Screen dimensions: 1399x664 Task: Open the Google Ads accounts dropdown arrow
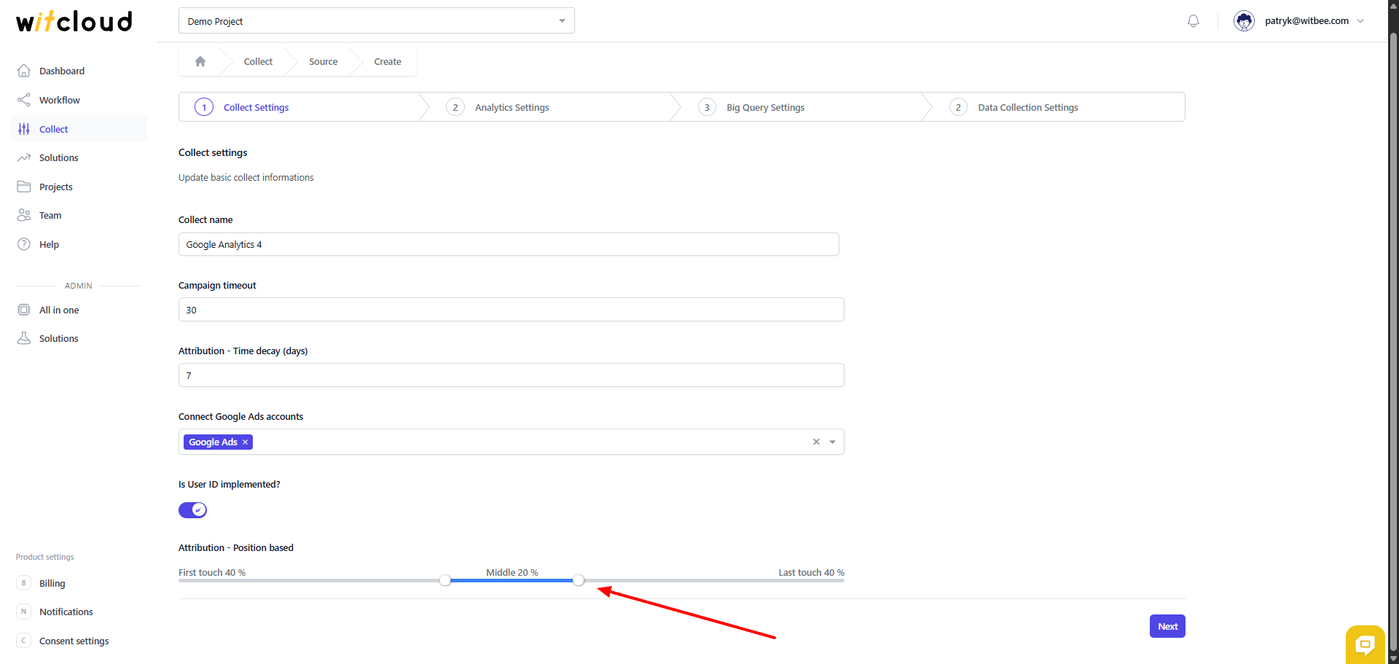click(832, 442)
